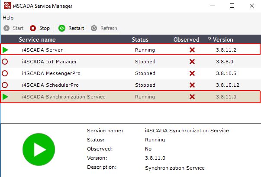Screen dimensions: 261x177
Task: Select the i4SCADA SchedulerPro row
Action: click(131, 85)
